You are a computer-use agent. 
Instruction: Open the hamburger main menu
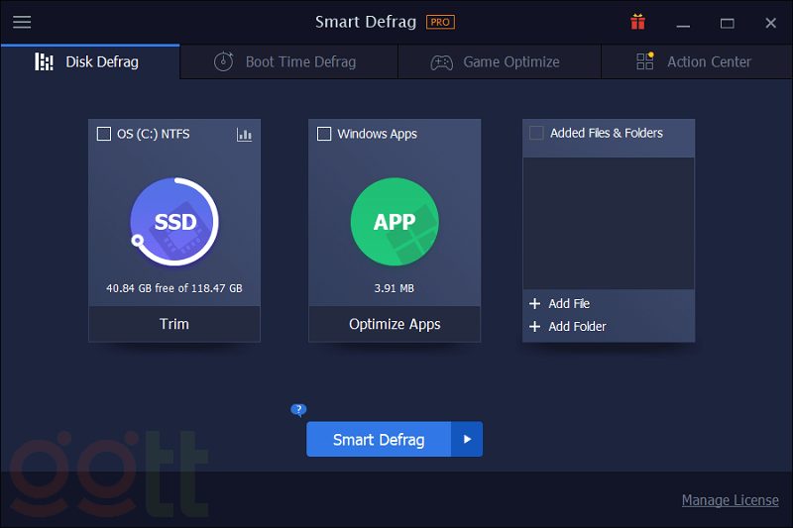click(22, 22)
